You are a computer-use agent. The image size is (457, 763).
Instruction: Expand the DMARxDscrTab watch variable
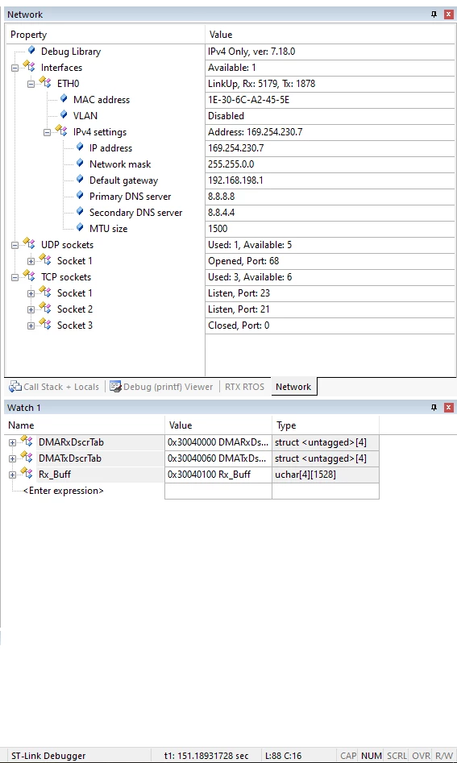[12, 443]
